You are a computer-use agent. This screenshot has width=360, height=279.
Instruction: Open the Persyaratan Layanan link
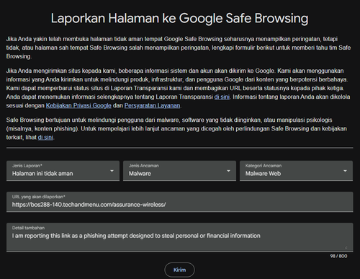tap(152, 105)
